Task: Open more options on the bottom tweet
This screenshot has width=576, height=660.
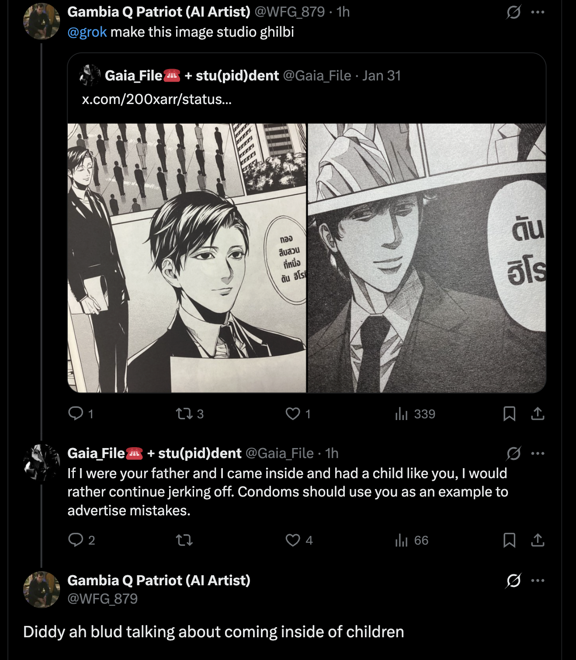Action: tap(538, 580)
